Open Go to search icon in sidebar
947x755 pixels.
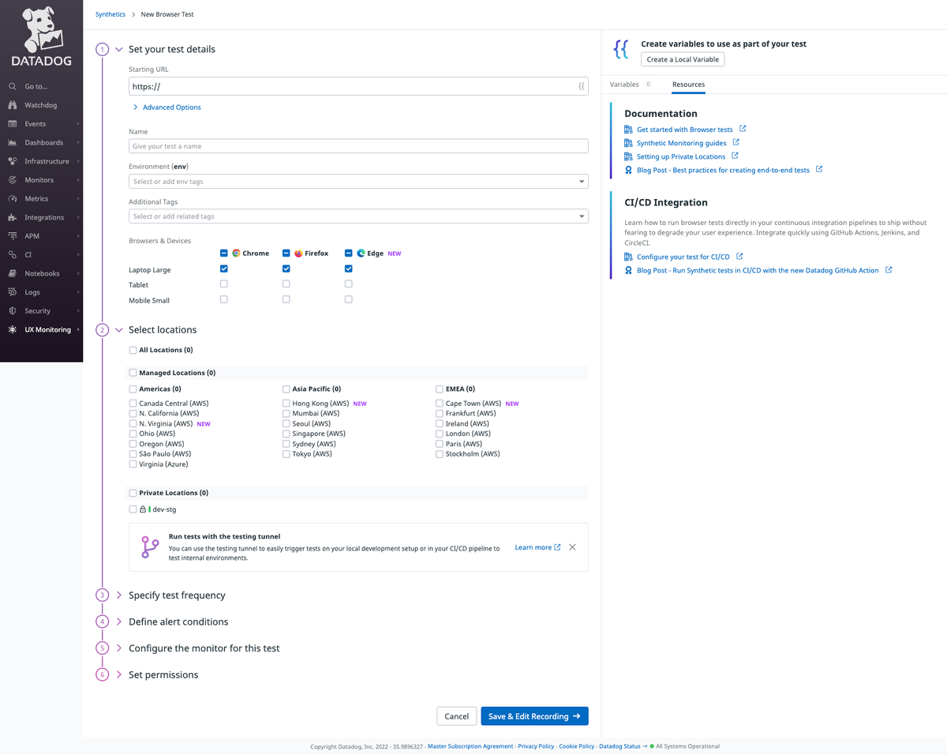[12, 87]
